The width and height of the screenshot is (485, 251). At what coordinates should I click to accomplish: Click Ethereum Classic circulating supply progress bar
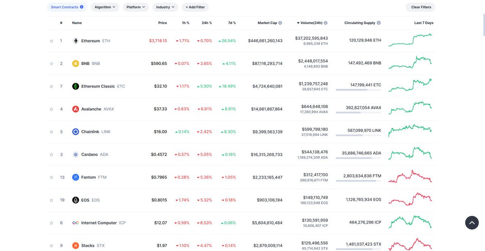358,90
